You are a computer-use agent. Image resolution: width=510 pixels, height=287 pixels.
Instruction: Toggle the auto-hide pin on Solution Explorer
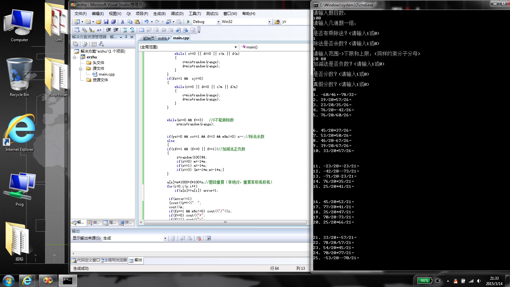[x=126, y=37]
